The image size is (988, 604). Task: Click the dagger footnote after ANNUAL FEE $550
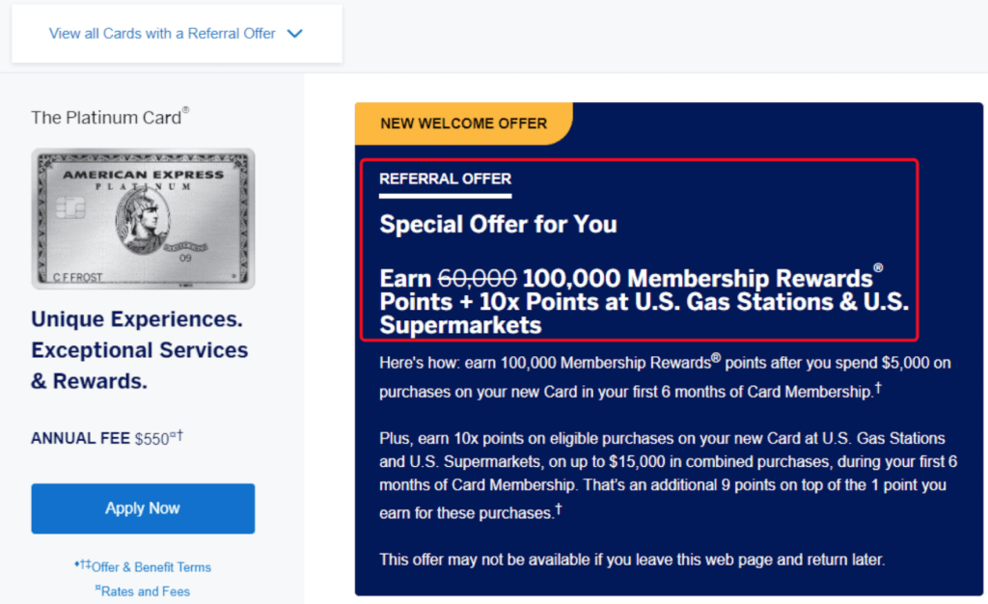tap(179, 435)
